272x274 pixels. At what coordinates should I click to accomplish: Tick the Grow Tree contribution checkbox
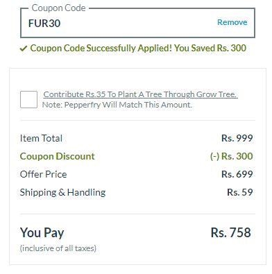pos(28,99)
